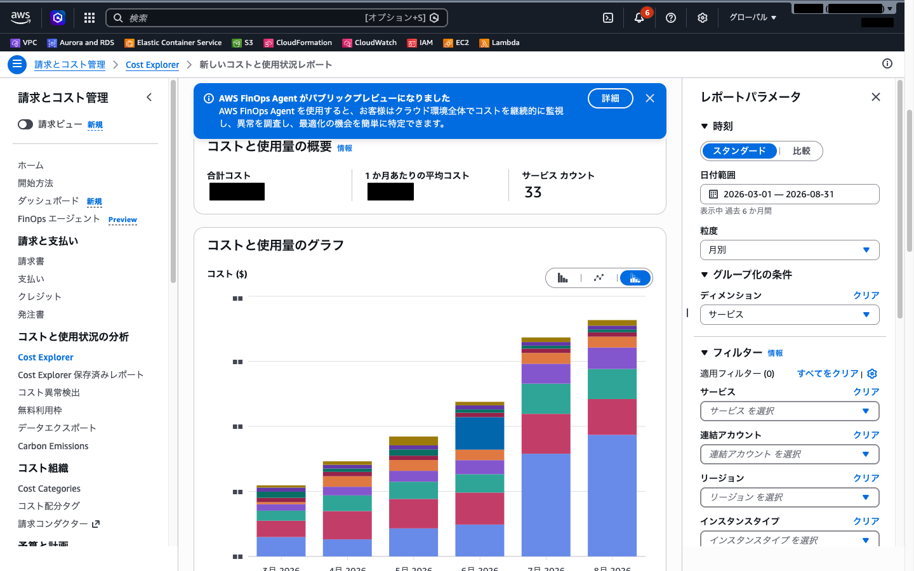Image resolution: width=914 pixels, height=571 pixels.
Task: Open Carbon Emissions in sidebar
Action: click(53, 446)
